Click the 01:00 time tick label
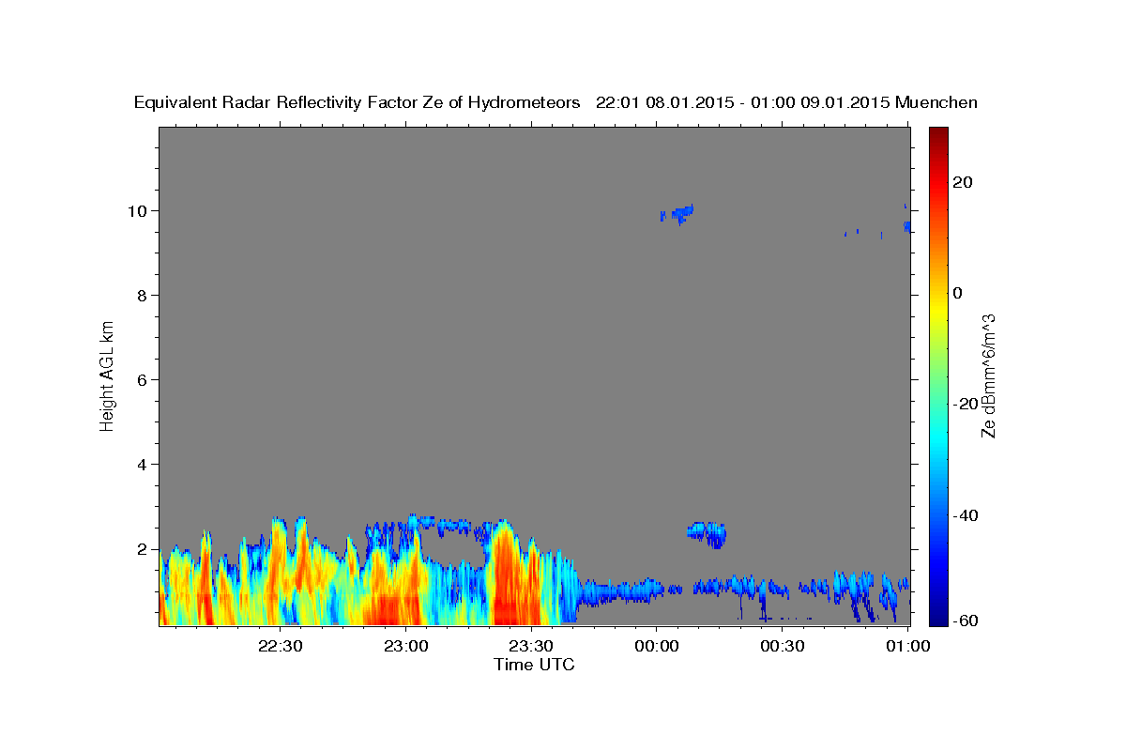The width and height of the screenshot is (1126, 751). (906, 646)
